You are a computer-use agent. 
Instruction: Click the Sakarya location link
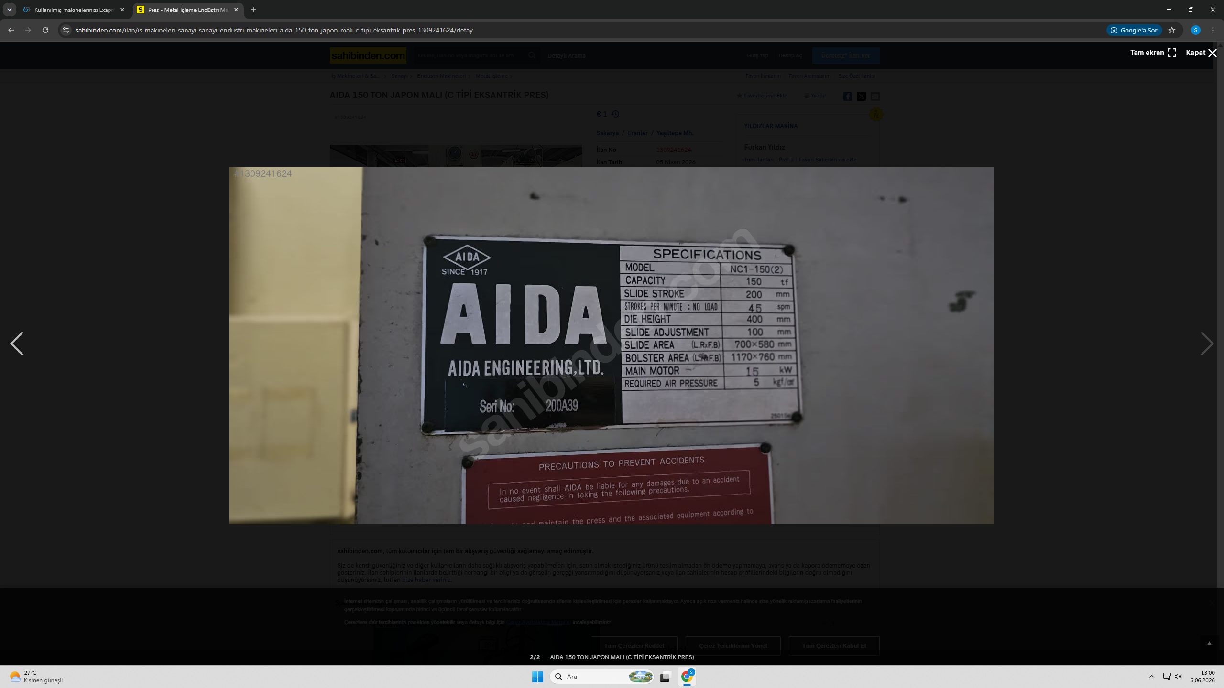607,133
